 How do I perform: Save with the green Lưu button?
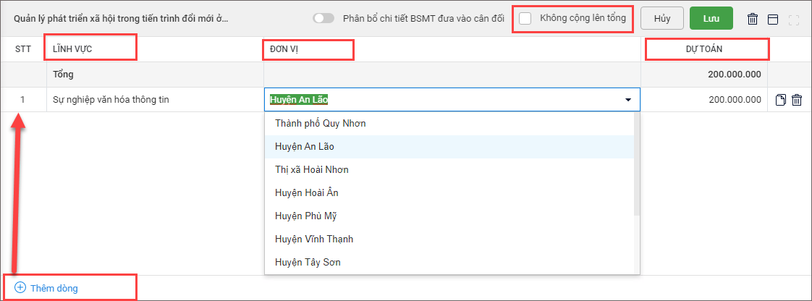coord(711,19)
